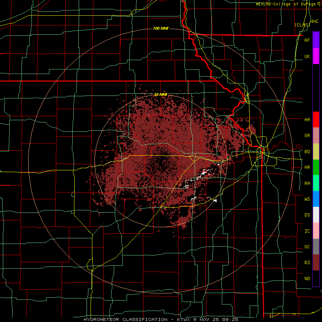The height and width of the screenshot is (322, 322).
Task: Click the GR legend label
Action: [307, 136]
